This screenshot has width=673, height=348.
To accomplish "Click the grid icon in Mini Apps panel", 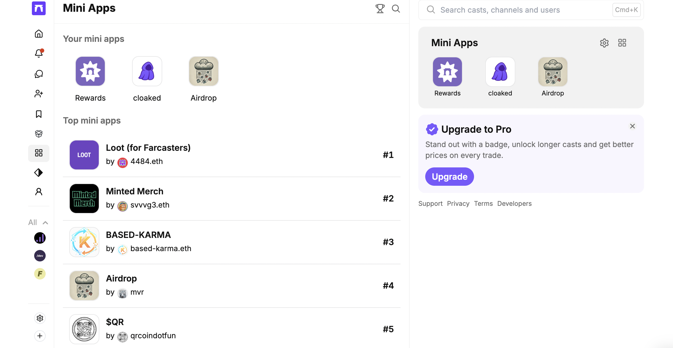I will (x=622, y=43).
